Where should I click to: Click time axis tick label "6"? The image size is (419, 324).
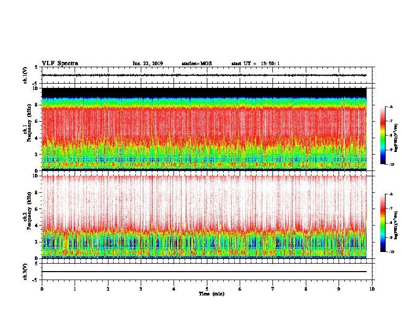(x=240, y=289)
